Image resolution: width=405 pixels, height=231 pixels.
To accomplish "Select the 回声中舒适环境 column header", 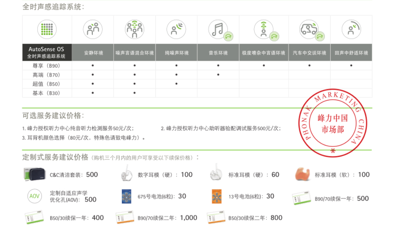I will (x=351, y=53).
